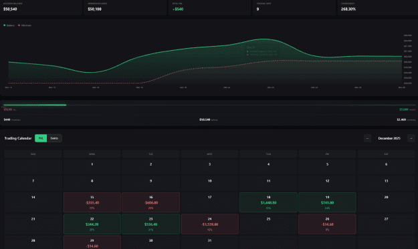Select calendar day 27
418x249 pixels.
[x=387, y=224]
